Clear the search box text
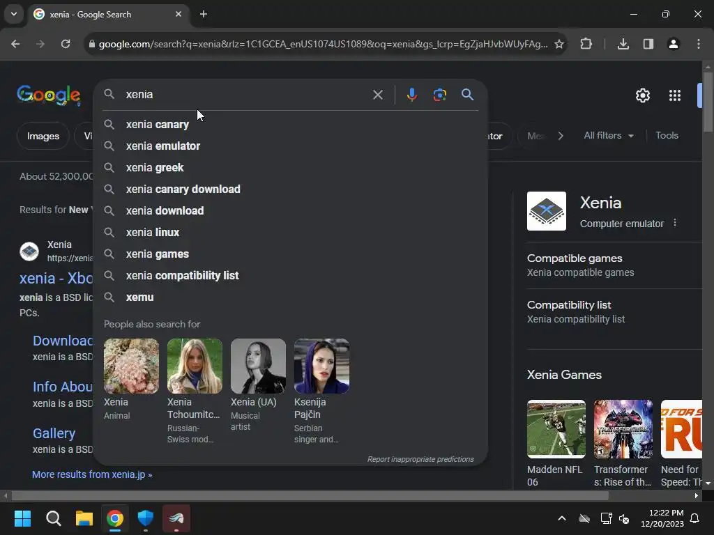Image resolution: width=714 pixels, height=535 pixels. pyautogui.click(x=377, y=95)
